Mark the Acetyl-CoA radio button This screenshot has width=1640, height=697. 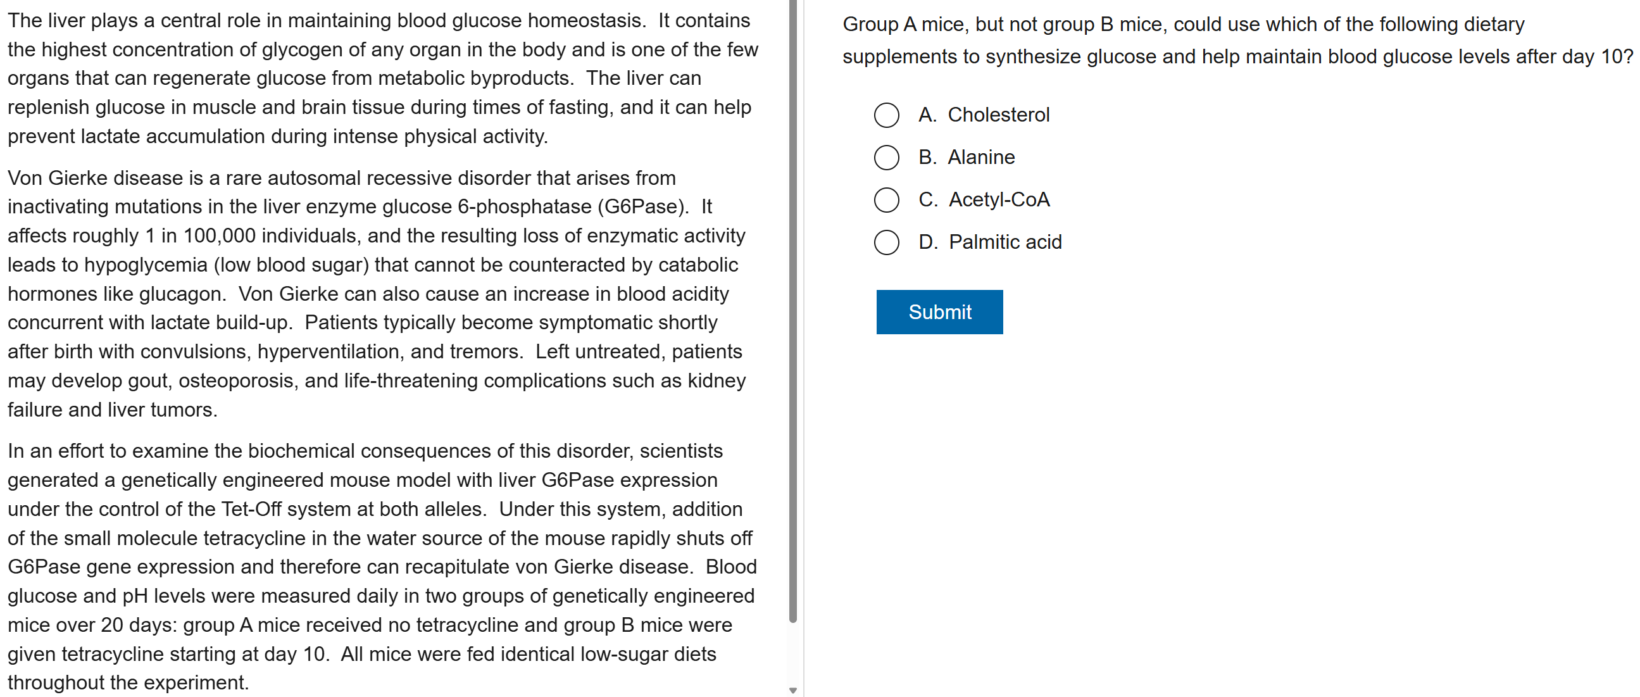(886, 200)
